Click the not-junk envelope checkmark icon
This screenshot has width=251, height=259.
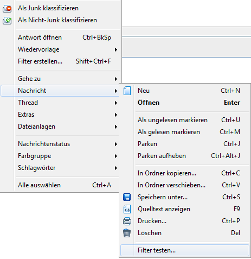coord(7,21)
